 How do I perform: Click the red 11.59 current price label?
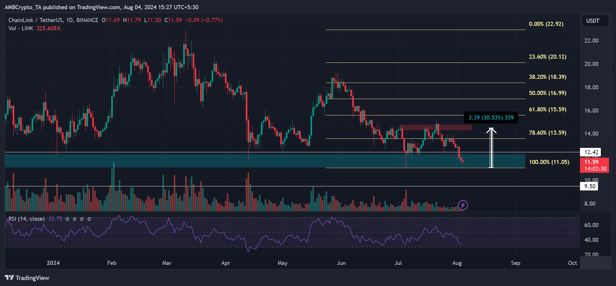pyautogui.click(x=594, y=165)
